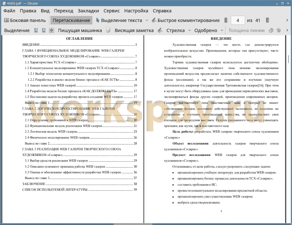The image size is (292, 225).
Task: Click the '2.3 Логическая модель WEB галереи' entry
Action: [x=81, y=132]
